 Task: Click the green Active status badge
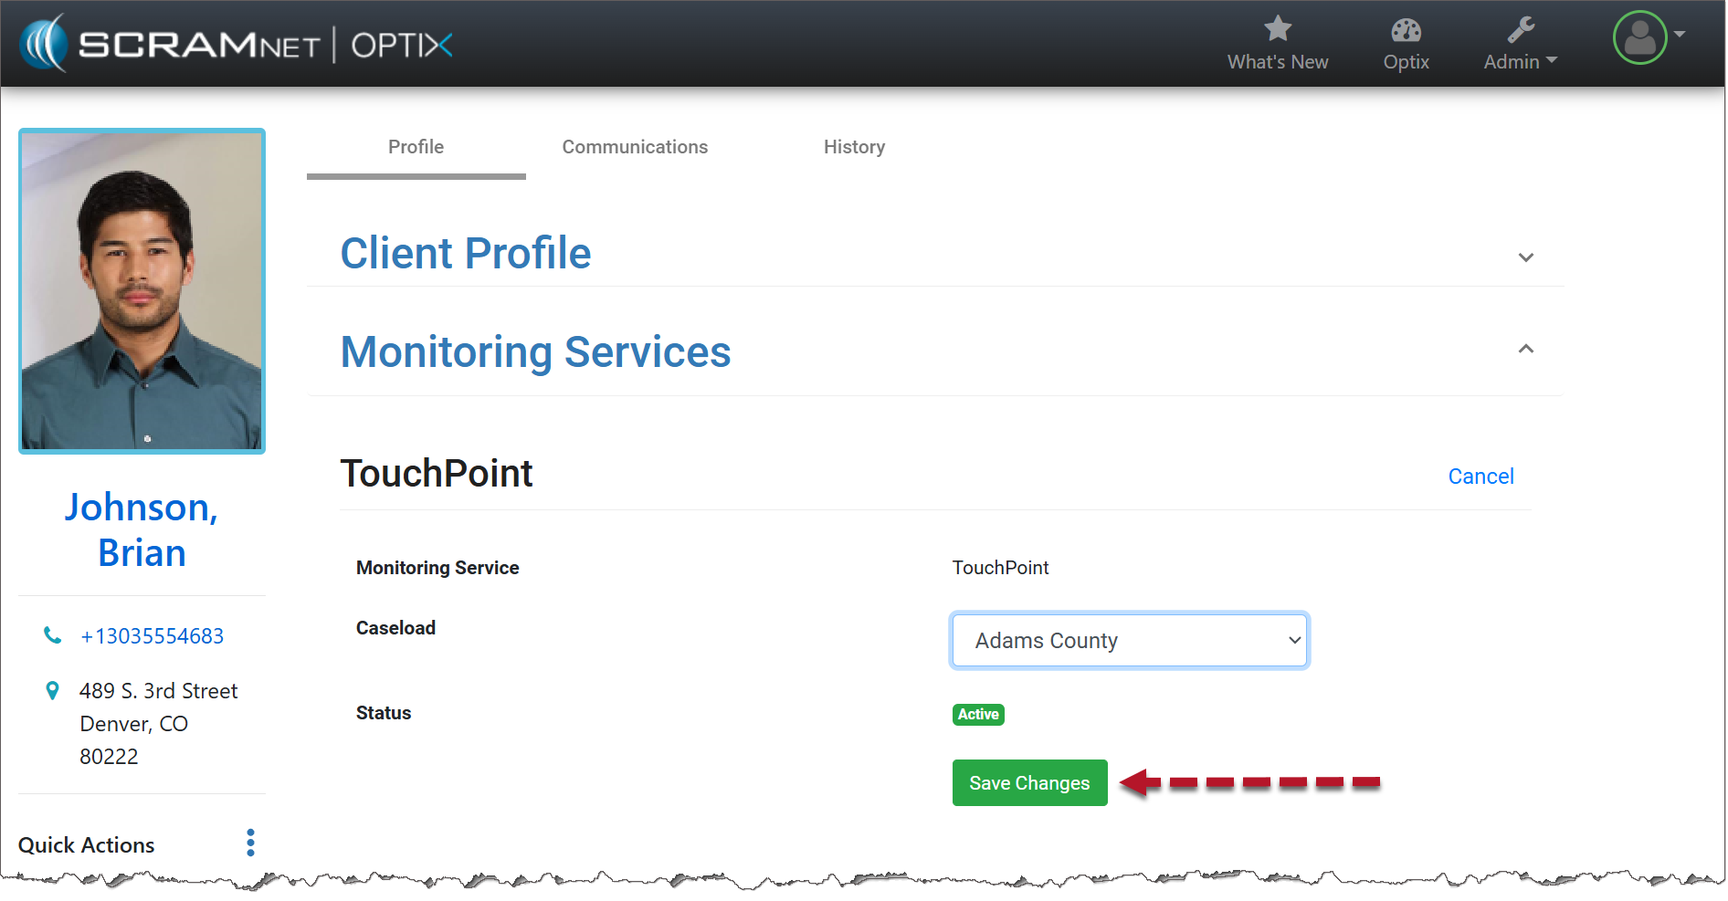978,715
